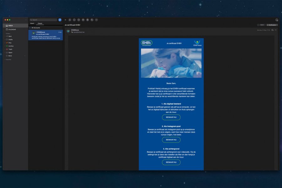Click BEWAAR NU under Als digitaal bestand
Image resolution: width=282 pixels, height=188 pixels.
click(171, 117)
